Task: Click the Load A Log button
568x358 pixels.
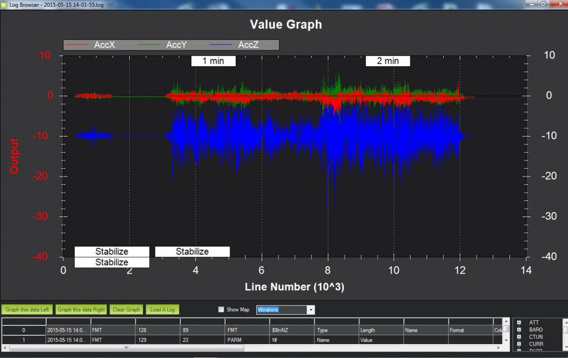Action: click(163, 310)
